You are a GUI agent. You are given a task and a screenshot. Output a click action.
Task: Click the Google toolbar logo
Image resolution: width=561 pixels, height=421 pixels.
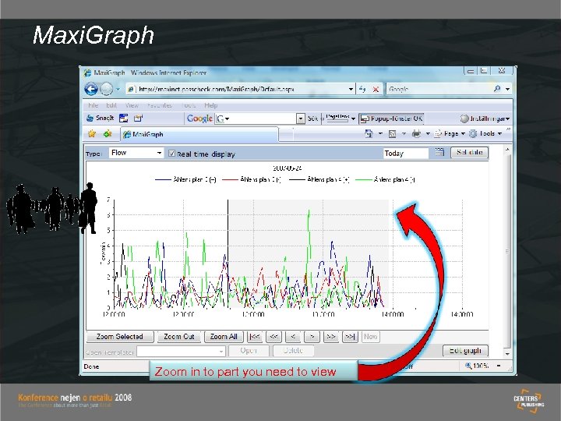[199, 119]
